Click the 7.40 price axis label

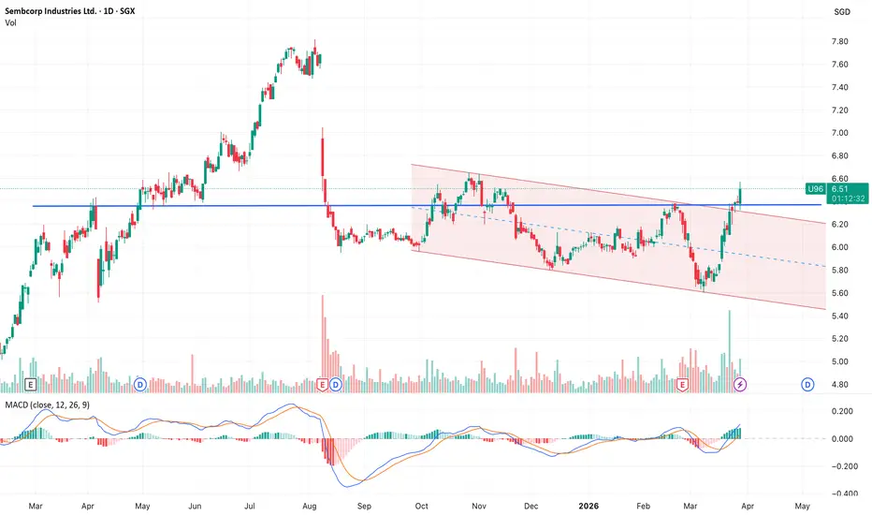pyautogui.click(x=839, y=87)
